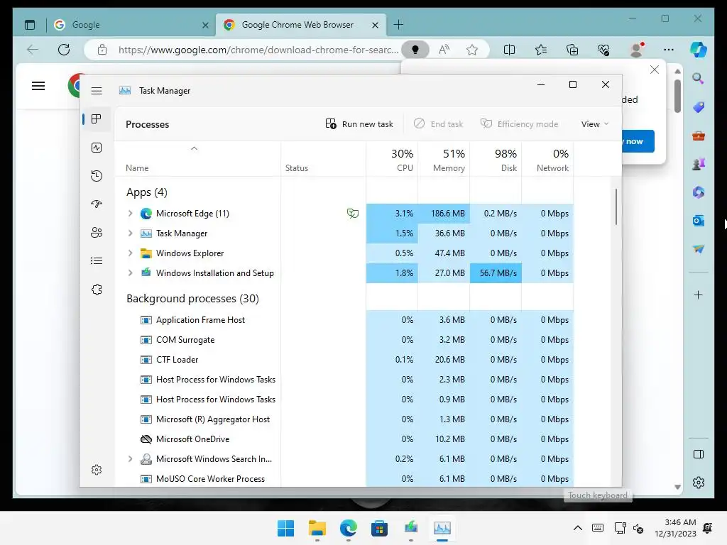Viewport: 727px width, 545px height.
Task: Add an app to the Edge sidebar
Action: (699, 294)
